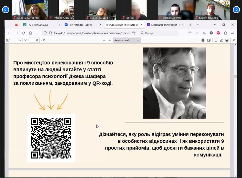Click PDF scrollbar up arrow

[235, 45]
